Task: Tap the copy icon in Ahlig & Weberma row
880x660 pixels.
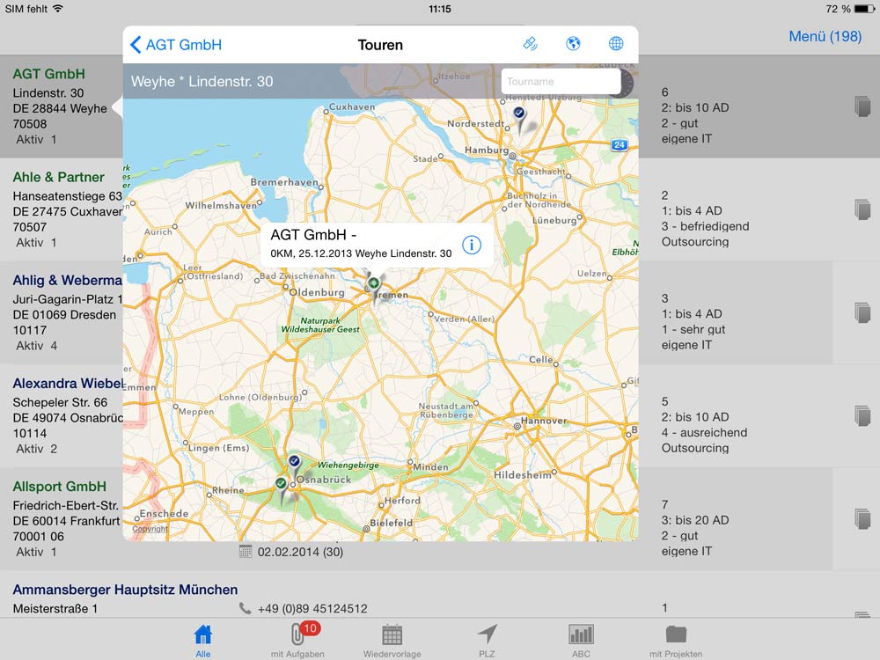Action: 862,312
